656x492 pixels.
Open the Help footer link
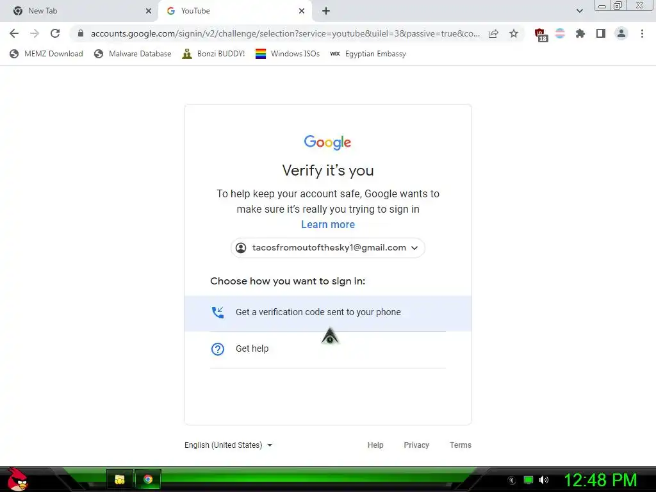point(375,445)
